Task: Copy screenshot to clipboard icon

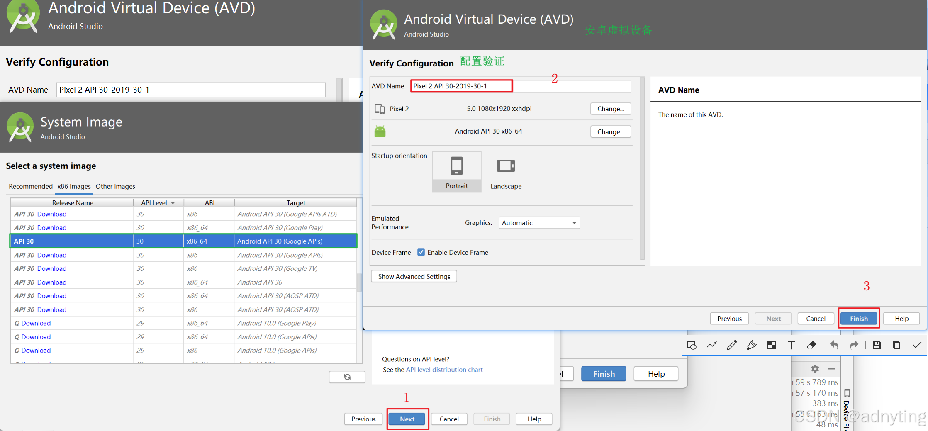Action: (896, 345)
